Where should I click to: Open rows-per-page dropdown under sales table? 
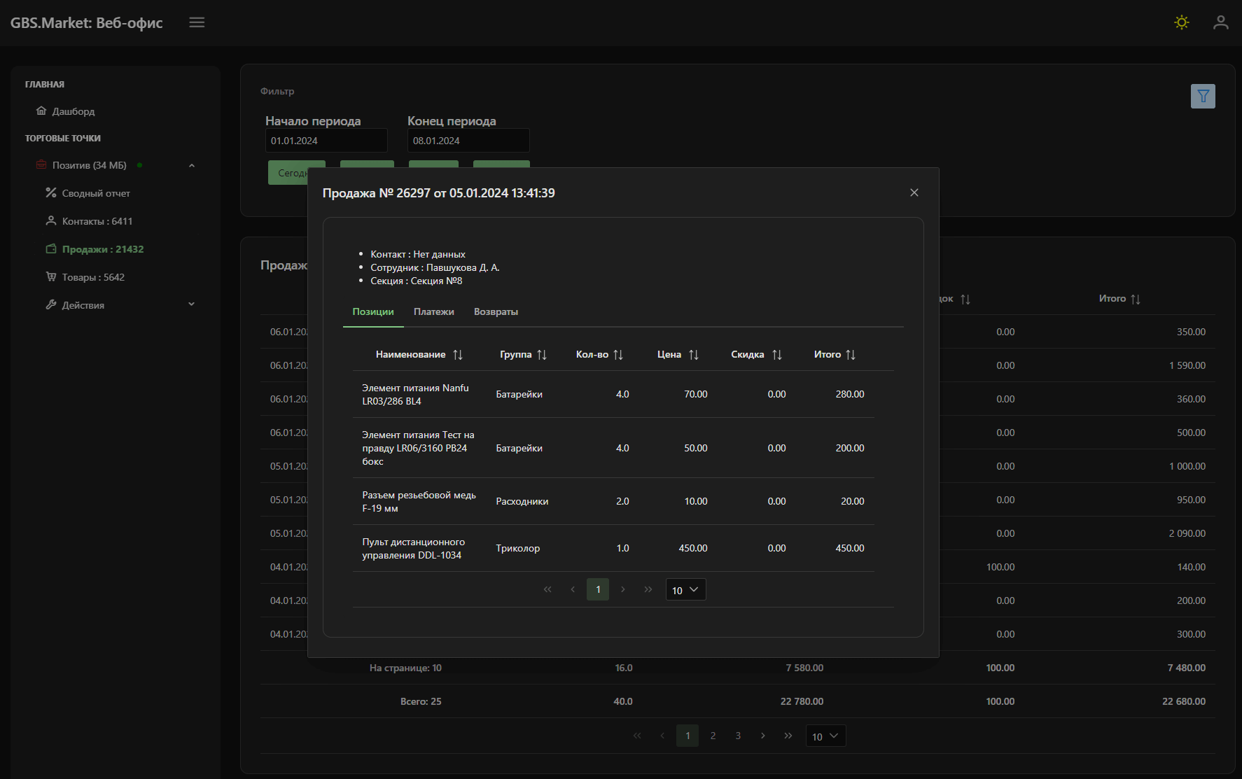tap(825, 736)
